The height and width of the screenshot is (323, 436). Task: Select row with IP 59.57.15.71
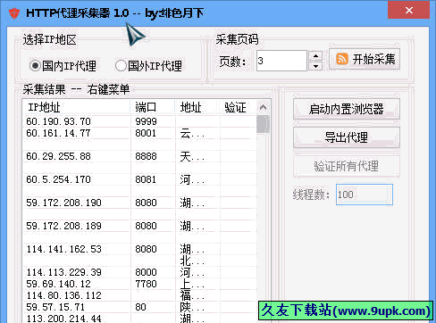tap(139, 307)
